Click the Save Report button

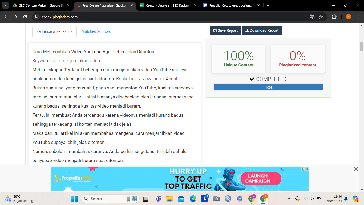[225, 31]
